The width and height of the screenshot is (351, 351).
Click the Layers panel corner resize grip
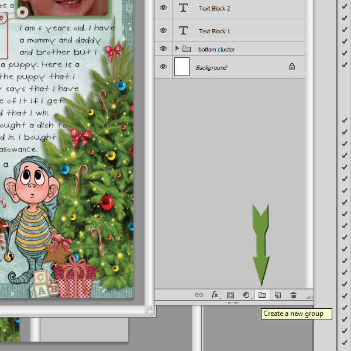click(x=310, y=297)
